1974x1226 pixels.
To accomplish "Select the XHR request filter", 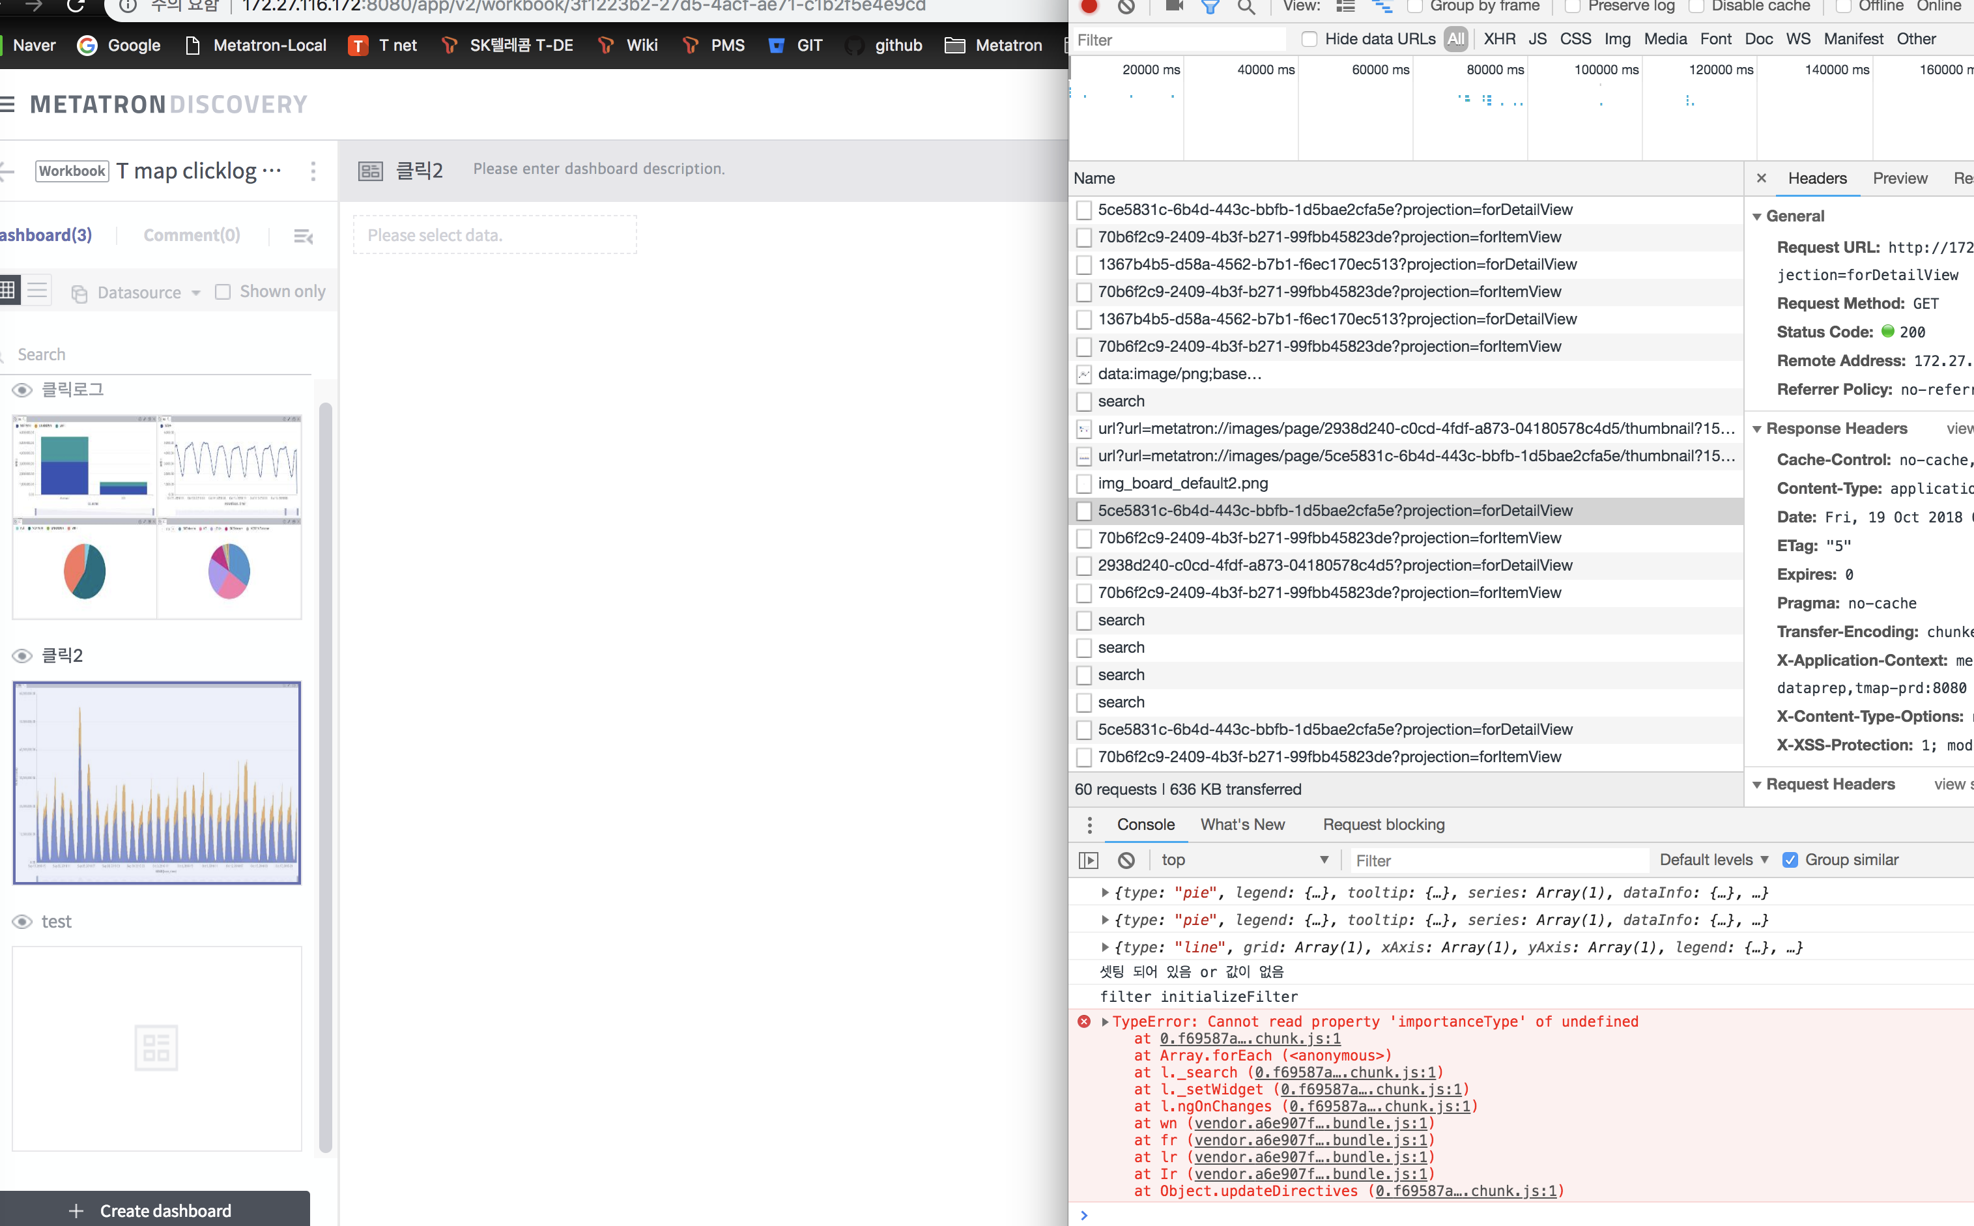I will click(1500, 38).
